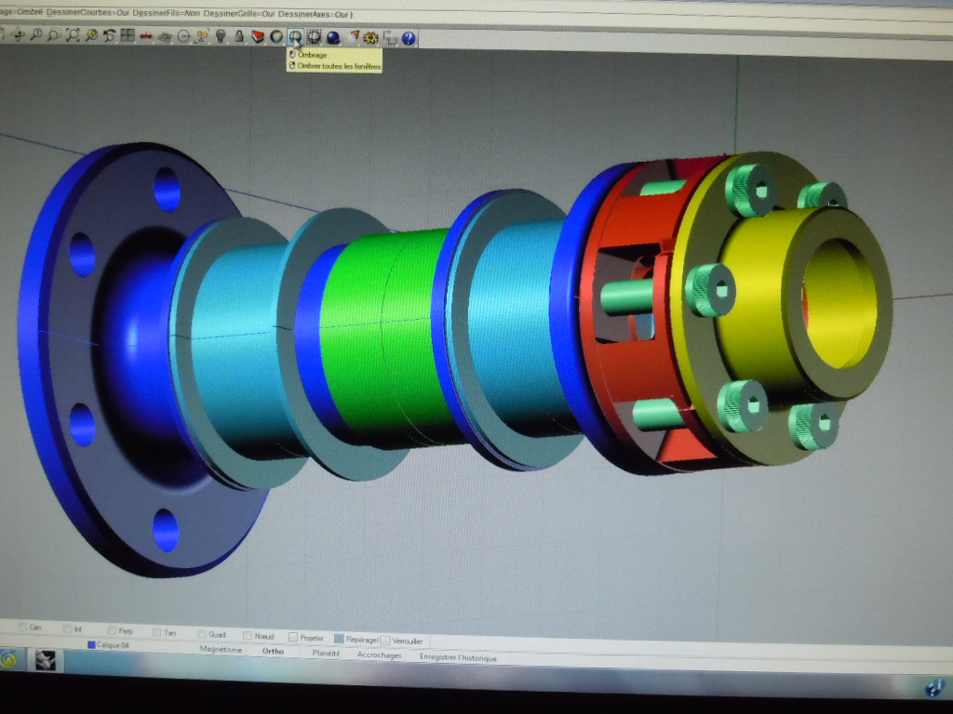This screenshot has width=953, height=714.
Task: Click the round yellow-green taskbar icon
Action: 9,659
